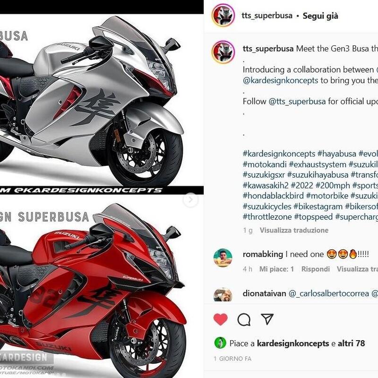View romabking's profile avatar

click(x=223, y=258)
